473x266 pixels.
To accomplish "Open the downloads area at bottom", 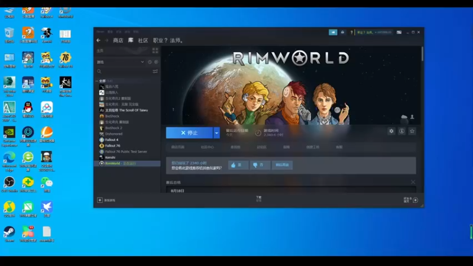I will 259,199.
